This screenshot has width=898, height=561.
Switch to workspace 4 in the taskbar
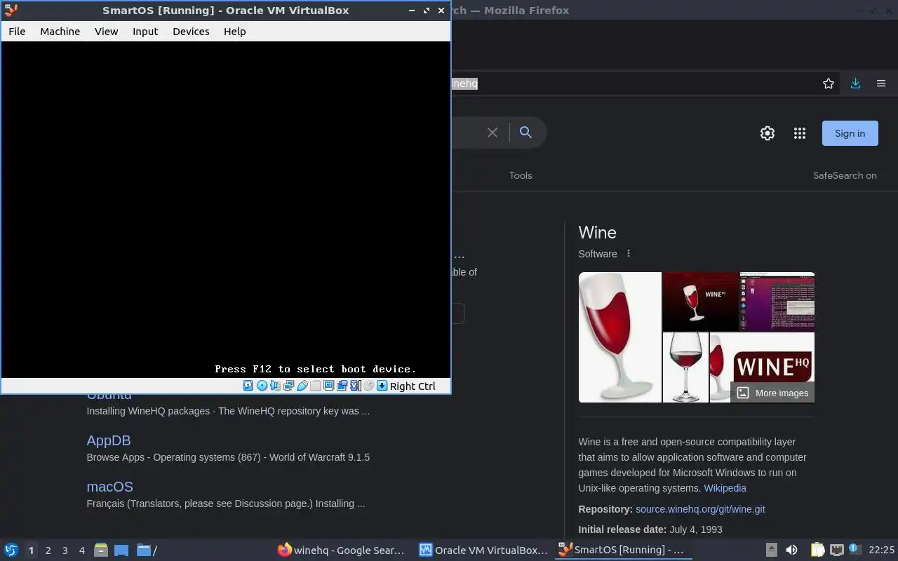click(81, 550)
